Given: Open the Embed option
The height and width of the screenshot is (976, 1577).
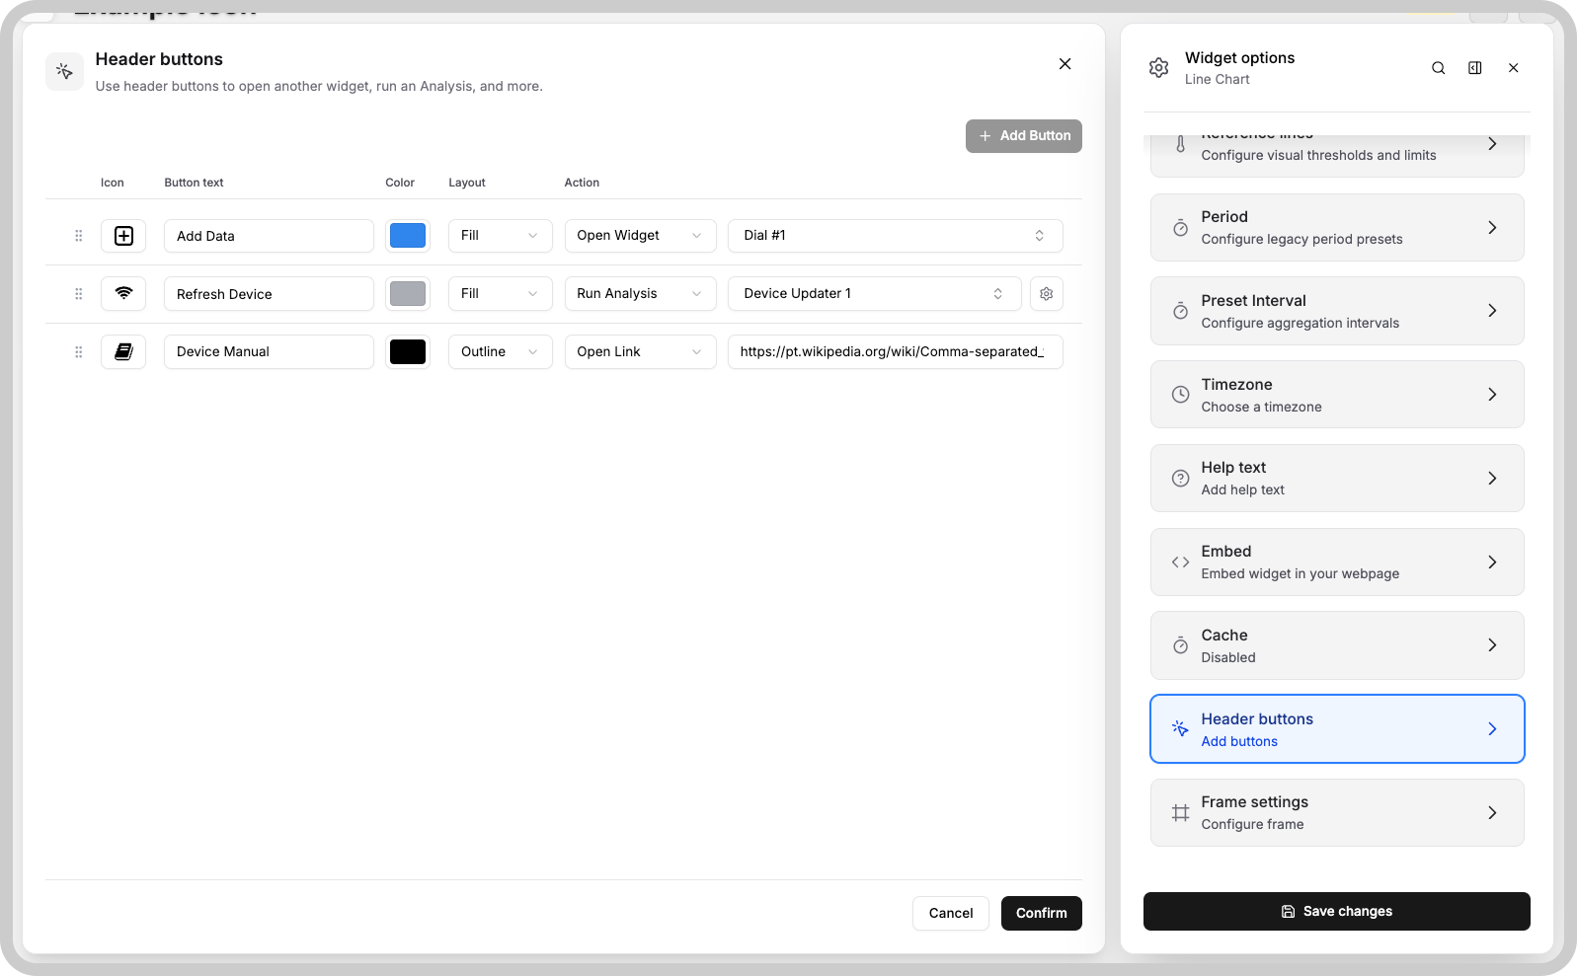Looking at the screenshot, I should 1337,563.
